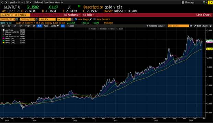This screenshot has height=123, width=213.
Task: Select the 5Y range tab
Action: pos(40,26)
